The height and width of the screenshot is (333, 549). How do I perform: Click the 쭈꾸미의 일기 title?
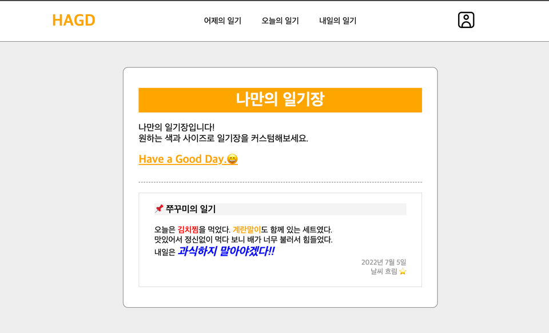[190, 209]
